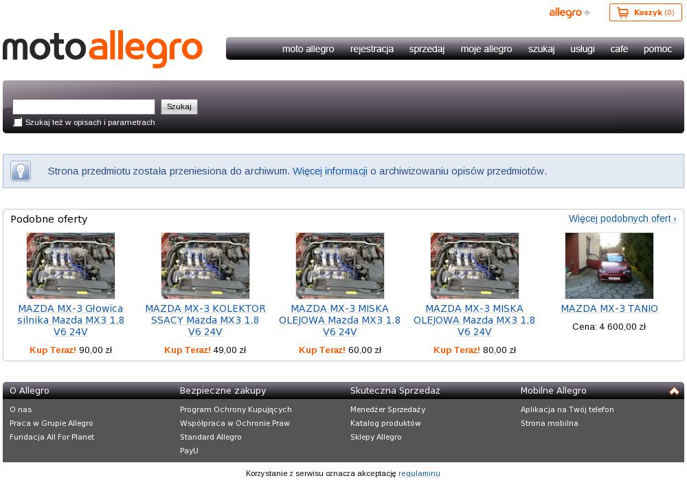Click 'Kup Teraz! 90,00 zł' price
The height and width of the screenshot is (487, 687).
(71, 350)
